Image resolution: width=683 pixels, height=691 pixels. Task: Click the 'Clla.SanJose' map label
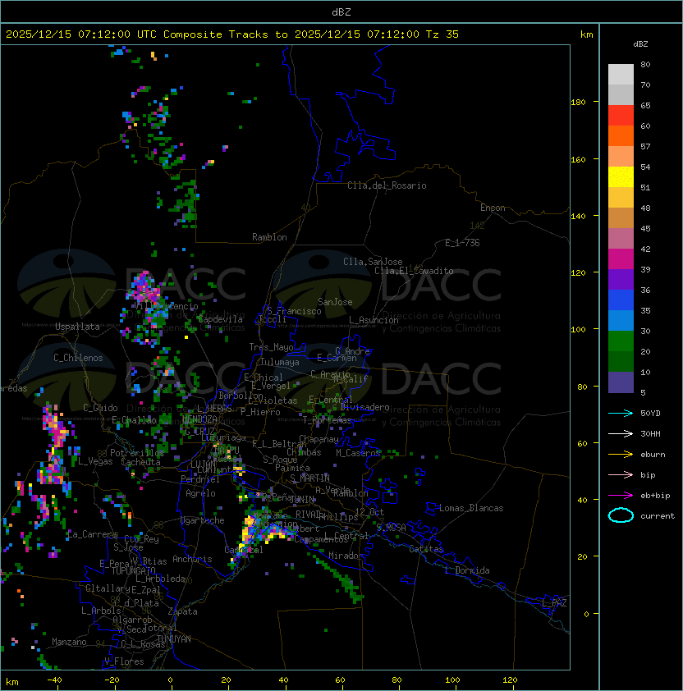coord(373,262)
